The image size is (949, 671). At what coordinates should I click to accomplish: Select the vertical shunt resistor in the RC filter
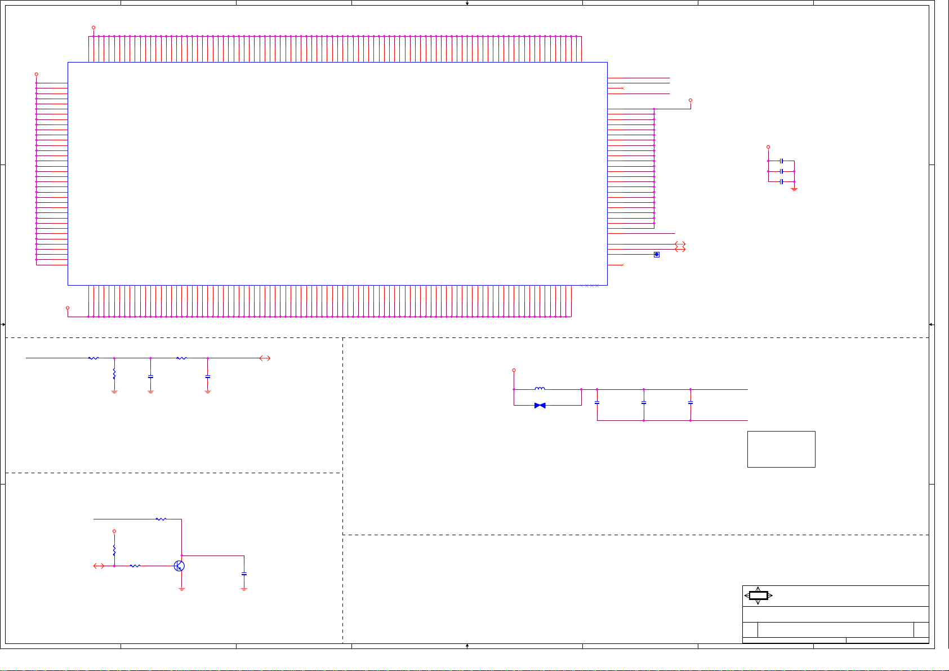coord(114,374)
